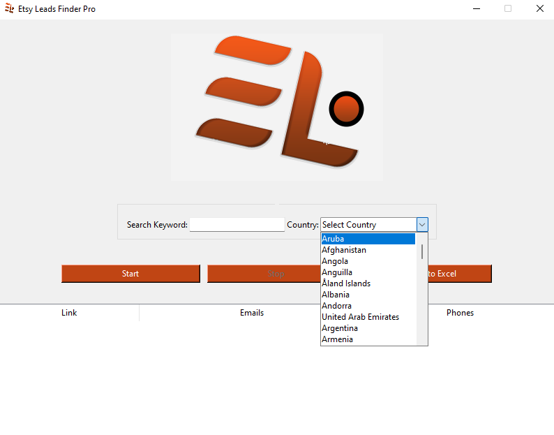Choose Åland Islands from the country list

[x=368, y=283]
